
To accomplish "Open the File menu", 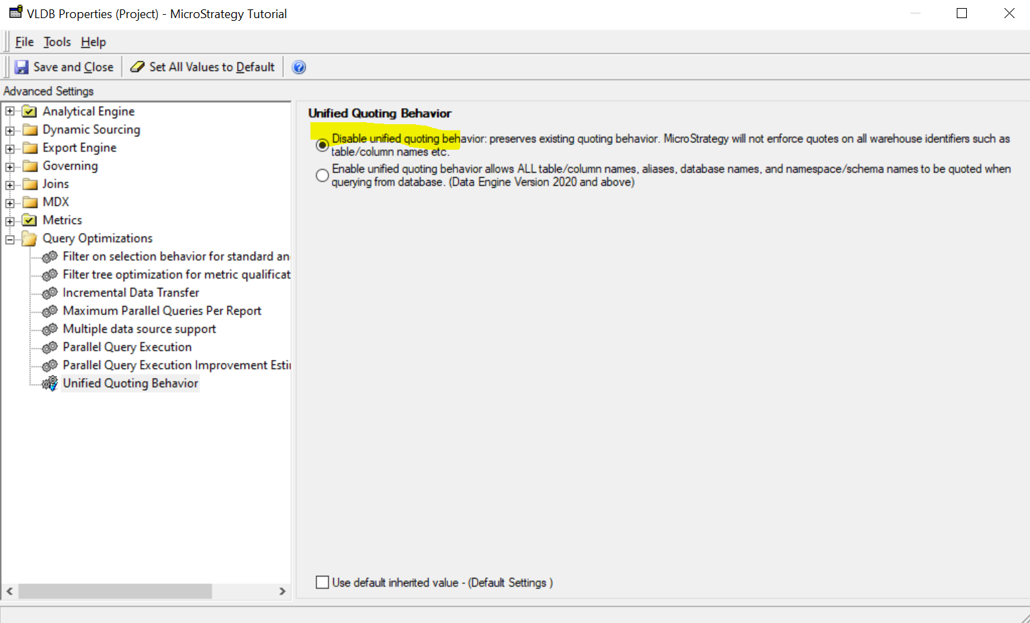I will 24,42.
